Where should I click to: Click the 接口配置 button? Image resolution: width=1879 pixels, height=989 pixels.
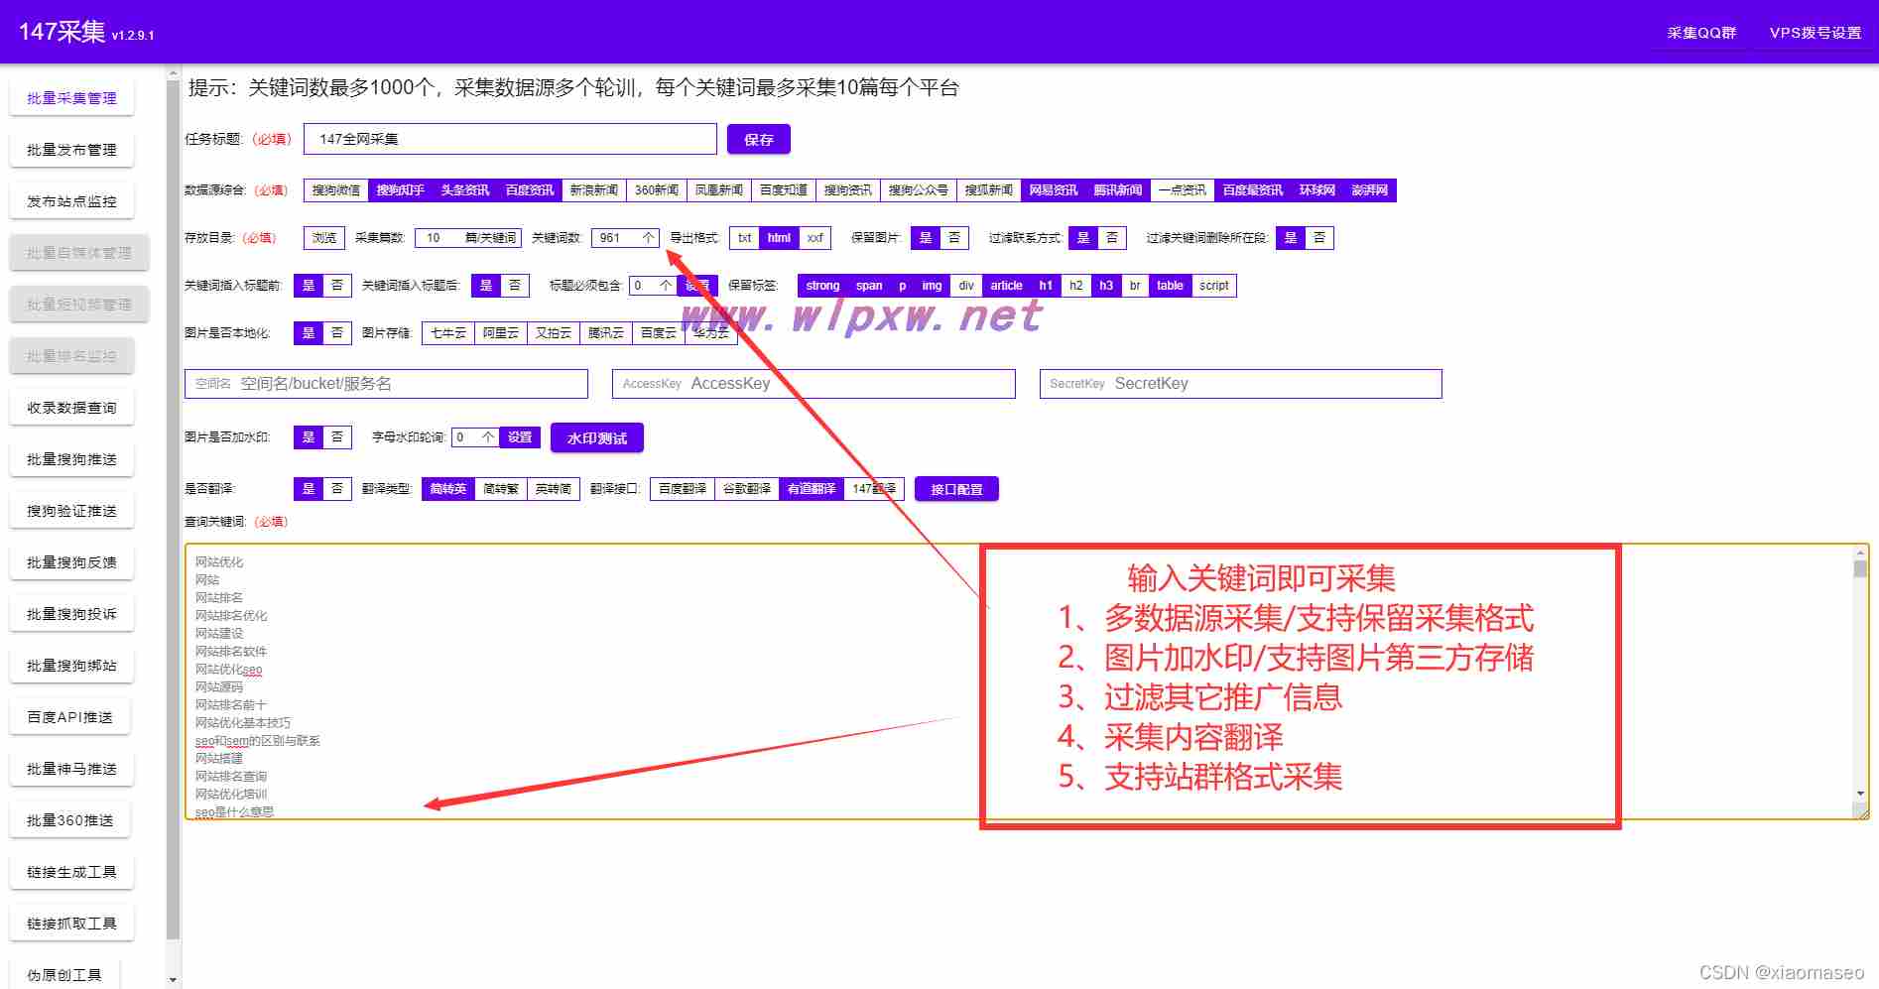pos(956,489)
